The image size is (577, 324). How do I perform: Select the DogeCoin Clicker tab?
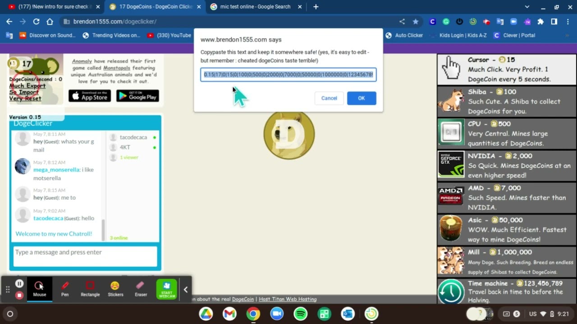coord(155,7)
